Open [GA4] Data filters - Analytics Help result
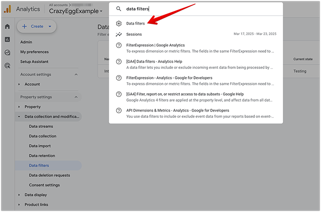 pyautogui.click(x=196, y=65)
